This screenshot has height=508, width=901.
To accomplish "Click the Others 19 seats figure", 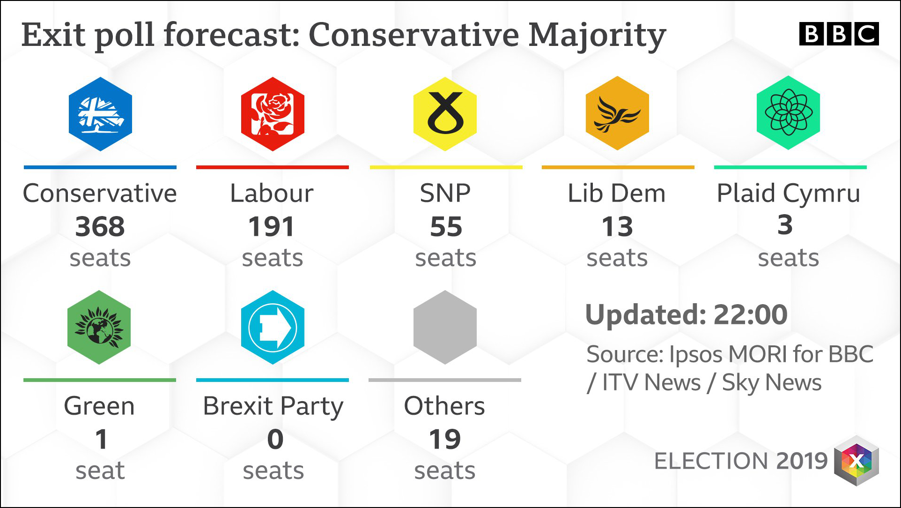I will click(x=445, y=440).
